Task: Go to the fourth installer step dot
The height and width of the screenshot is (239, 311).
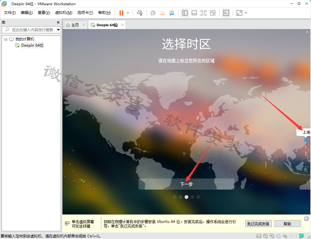Action: (192, 197)
